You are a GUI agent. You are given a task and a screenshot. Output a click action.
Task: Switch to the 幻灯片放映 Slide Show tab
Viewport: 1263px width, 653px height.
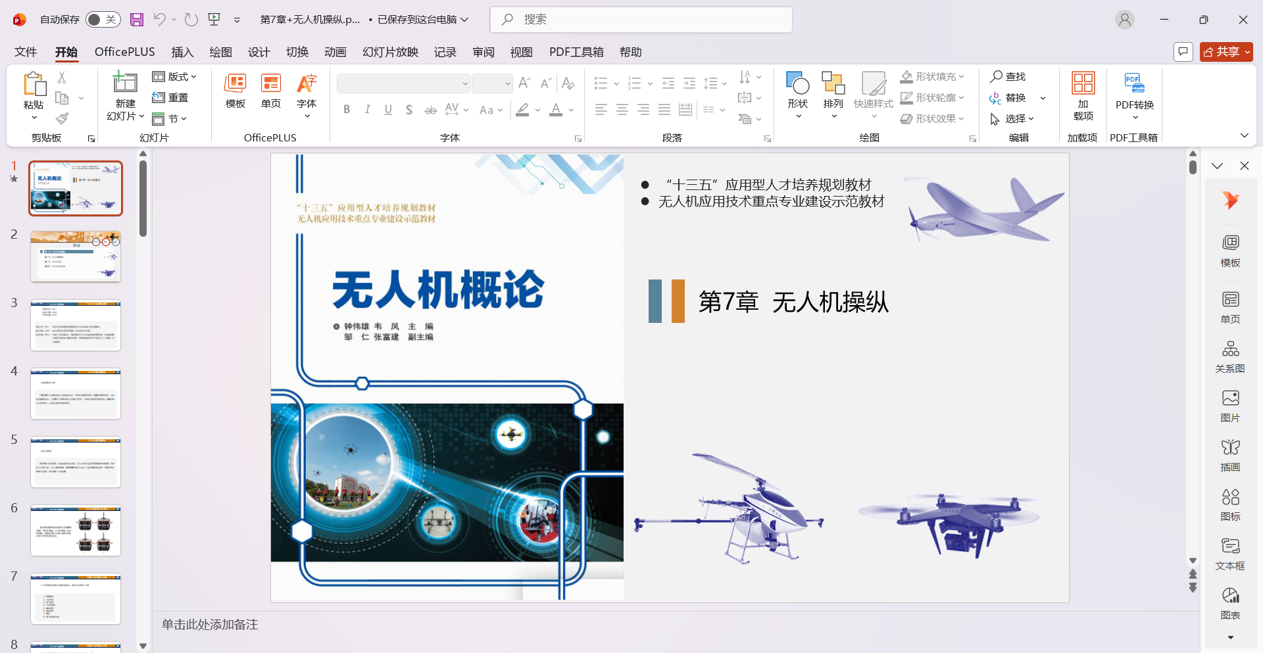pyautogui.click(x=390, y=52)
